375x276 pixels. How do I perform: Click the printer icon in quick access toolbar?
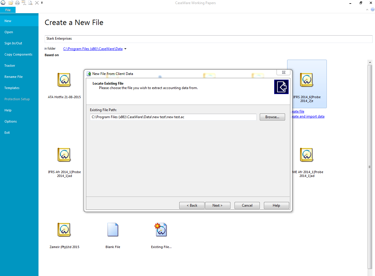pos(17,3)
